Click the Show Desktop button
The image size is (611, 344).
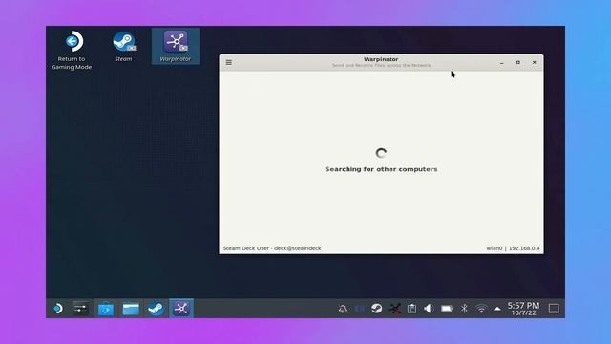554,309
